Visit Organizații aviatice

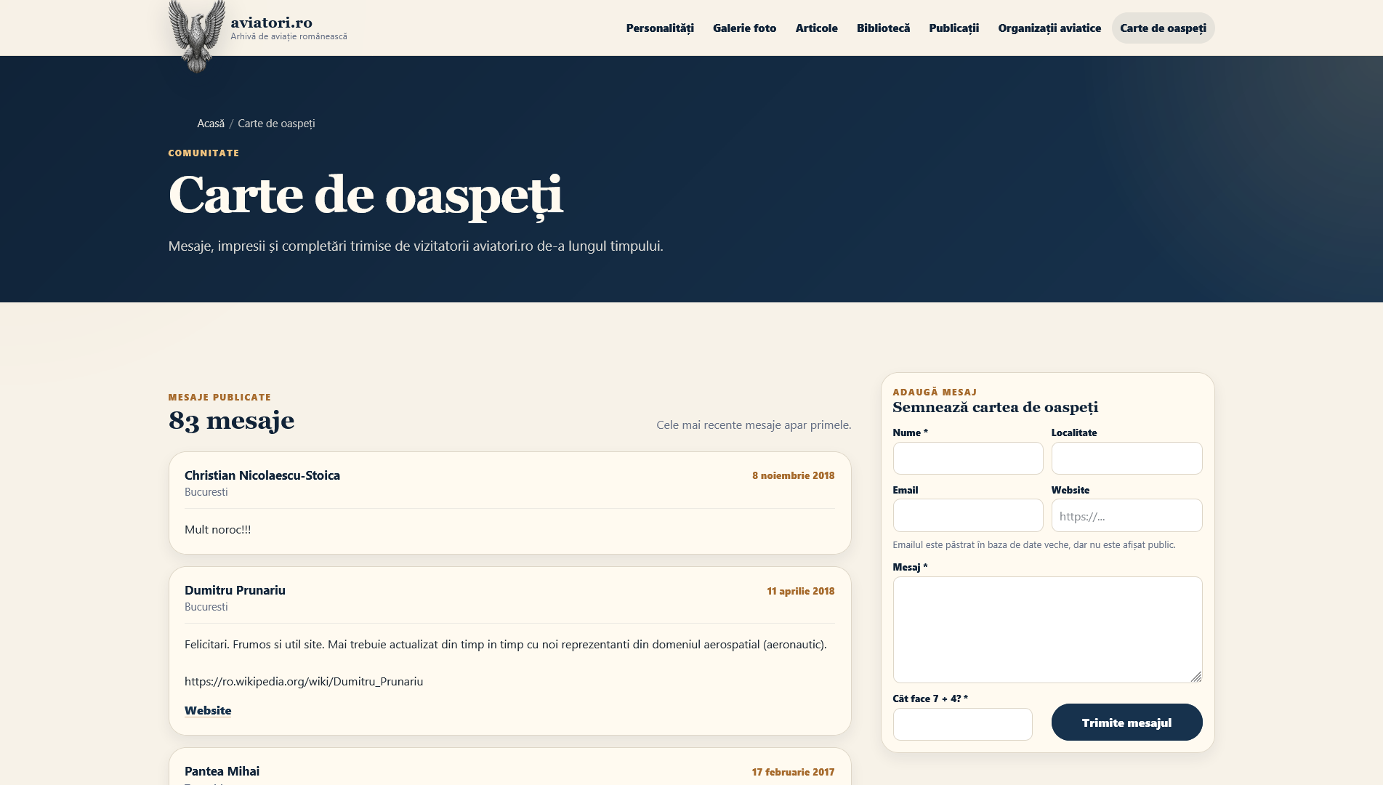1049,28
